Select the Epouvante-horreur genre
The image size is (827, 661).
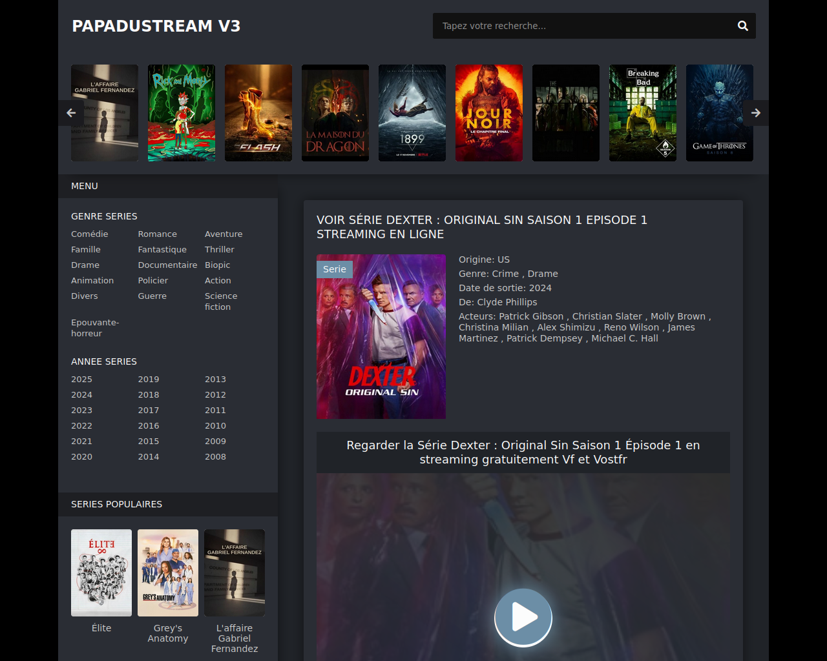[95, 328]
